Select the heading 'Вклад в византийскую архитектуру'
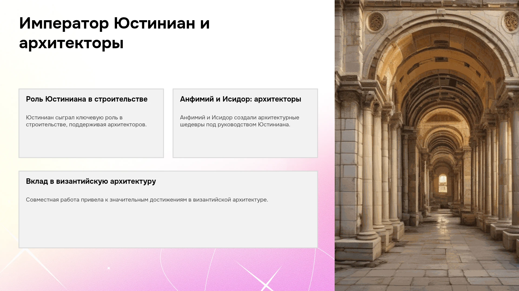 tap(91, 181)
